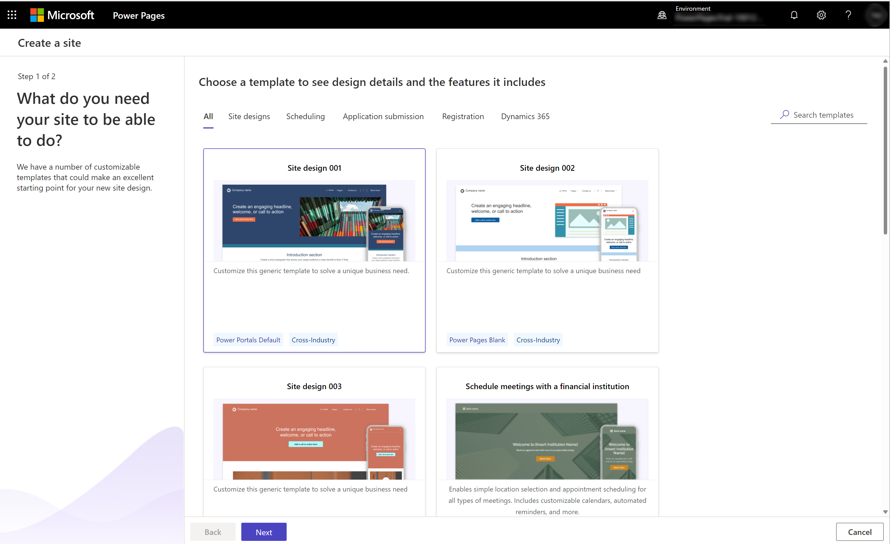Select the Scheduling tab filter
The image size is (890, 544).
[305, 116]
